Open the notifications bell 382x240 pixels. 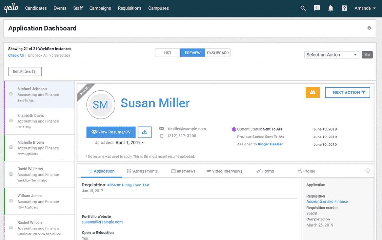click(x=330, y=8)
